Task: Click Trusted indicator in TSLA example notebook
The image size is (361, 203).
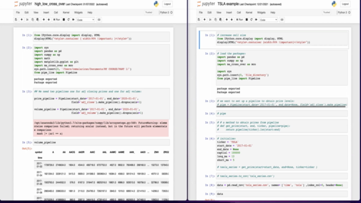Action: click(327, 12)
